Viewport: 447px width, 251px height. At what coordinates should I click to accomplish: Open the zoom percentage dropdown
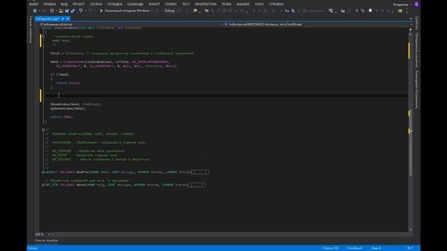(x=49, y=234)
